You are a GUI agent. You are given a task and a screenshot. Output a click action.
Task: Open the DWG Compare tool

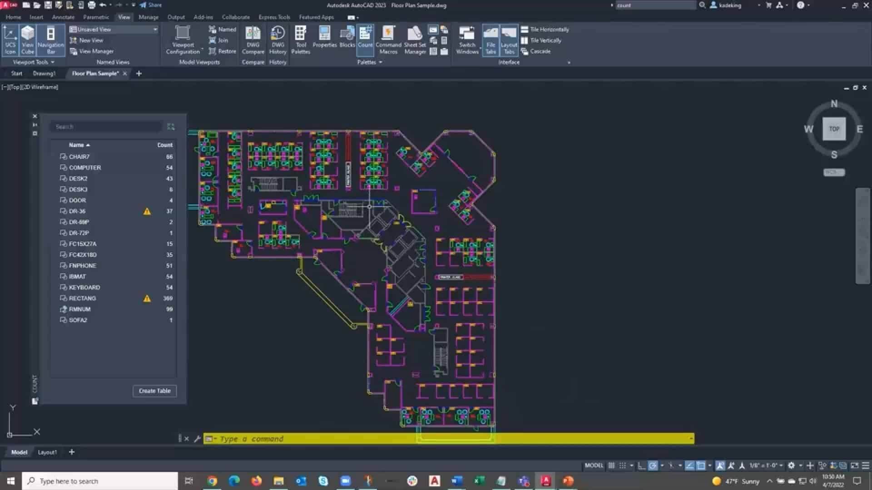(x=253, y=40)
